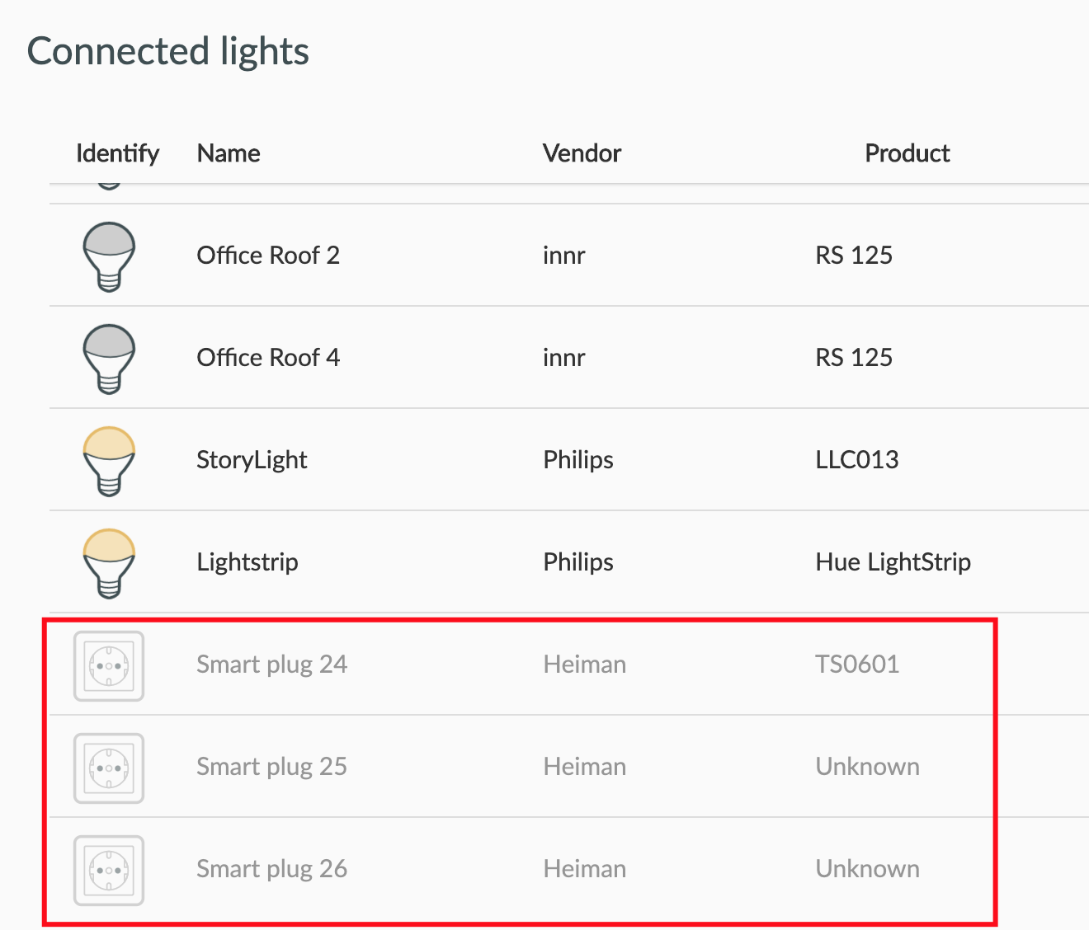Sort by the Name column header

click(x=229, y=153)
